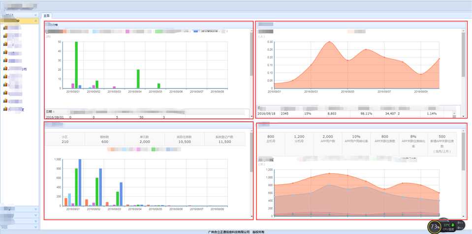
Task: Select the 98.11% table cell
Action: coord(366,114)
